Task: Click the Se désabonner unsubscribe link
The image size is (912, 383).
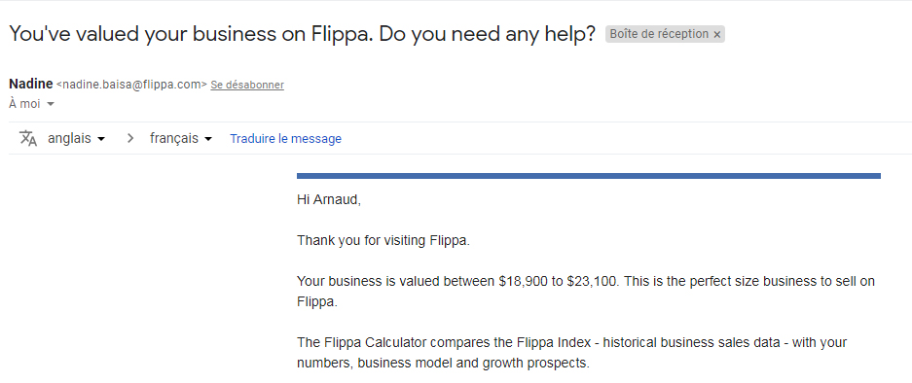Action: click(x=247, y=85)
